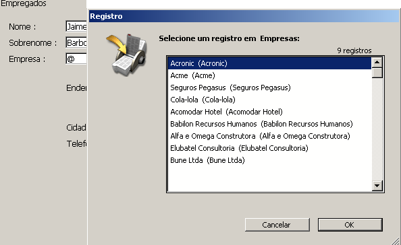Select the Cola-lola record

[269, 100]
